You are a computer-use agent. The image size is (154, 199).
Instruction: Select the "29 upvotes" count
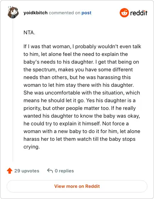(27, 171)
